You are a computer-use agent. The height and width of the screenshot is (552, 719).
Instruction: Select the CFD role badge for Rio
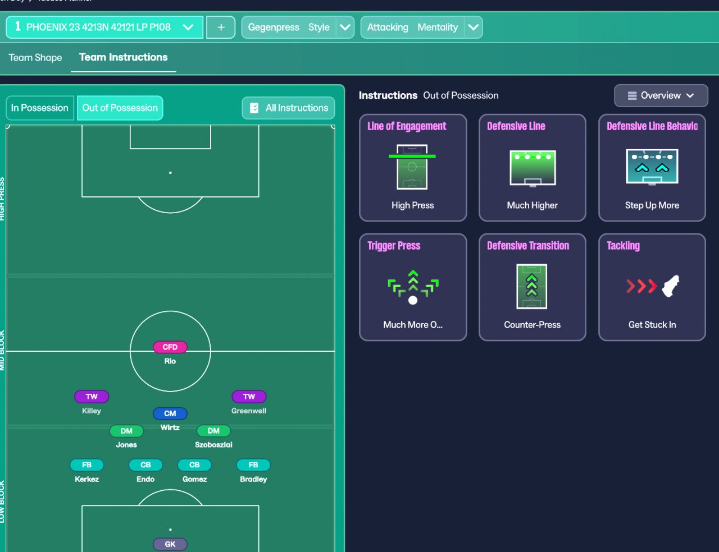(170, 347)
